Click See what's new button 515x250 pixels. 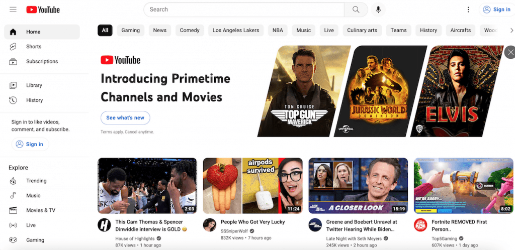click(125, 117)
